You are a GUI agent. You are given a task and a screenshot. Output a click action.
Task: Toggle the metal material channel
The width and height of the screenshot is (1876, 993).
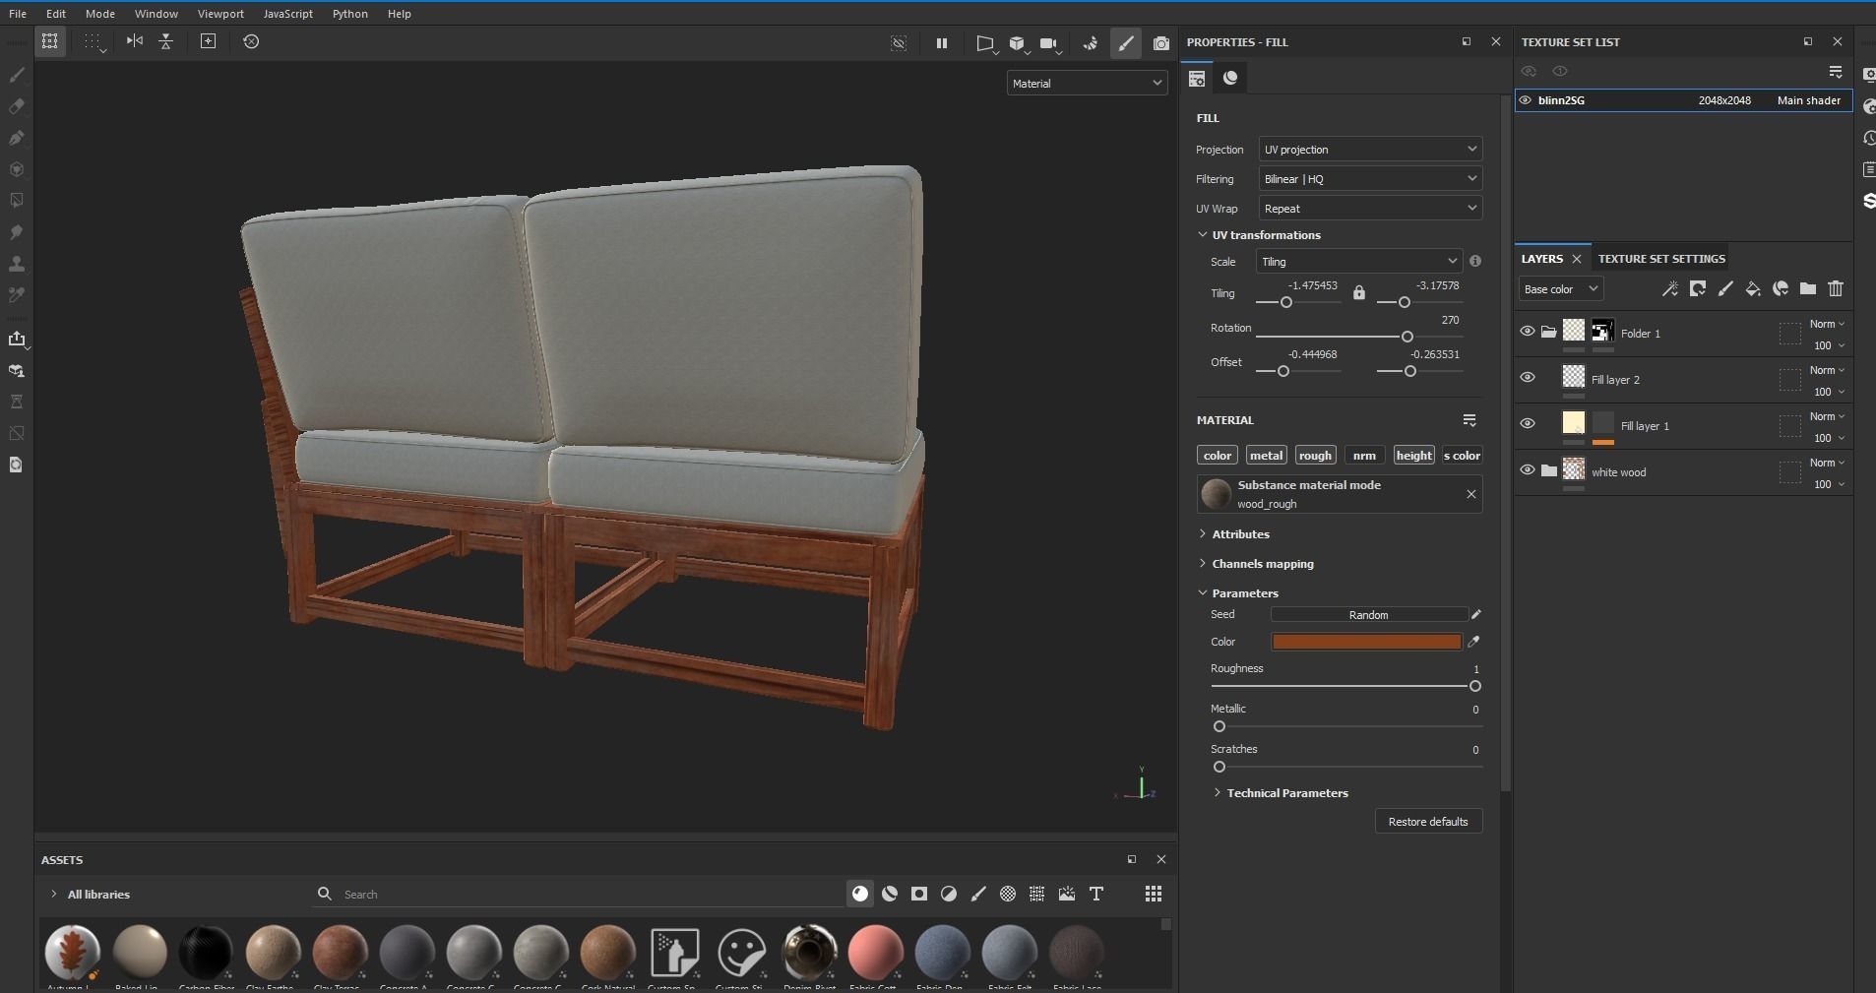point(1266,456)
